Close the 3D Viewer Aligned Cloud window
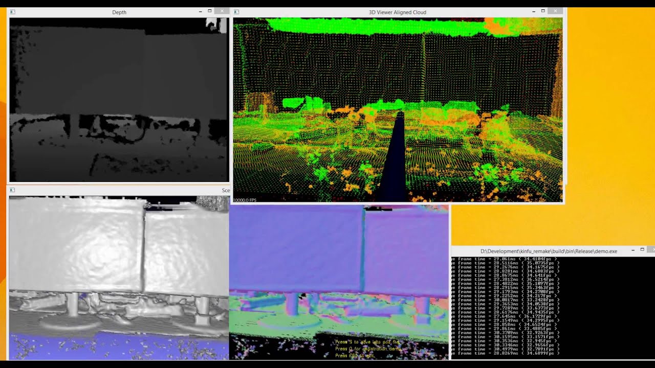 click(555, 11)
